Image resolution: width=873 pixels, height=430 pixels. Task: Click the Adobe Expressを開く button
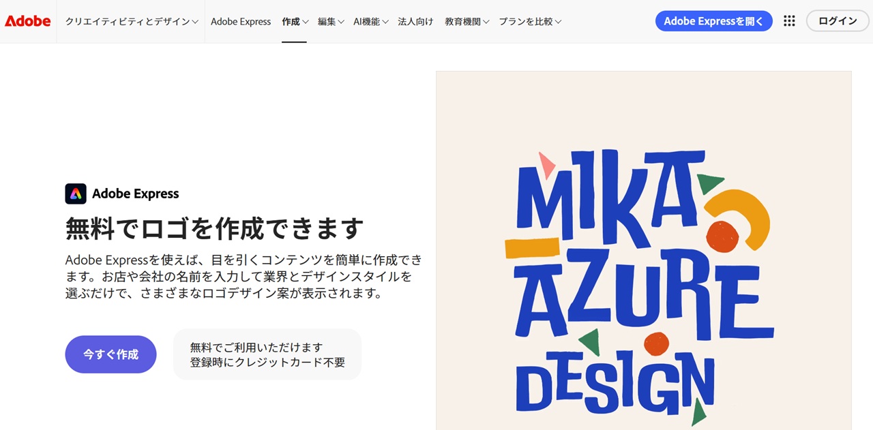point(714,21)
